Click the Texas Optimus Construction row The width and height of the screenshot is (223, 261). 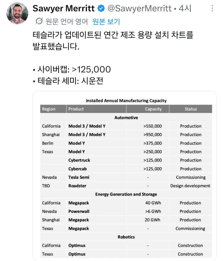(x=126, y=254)
